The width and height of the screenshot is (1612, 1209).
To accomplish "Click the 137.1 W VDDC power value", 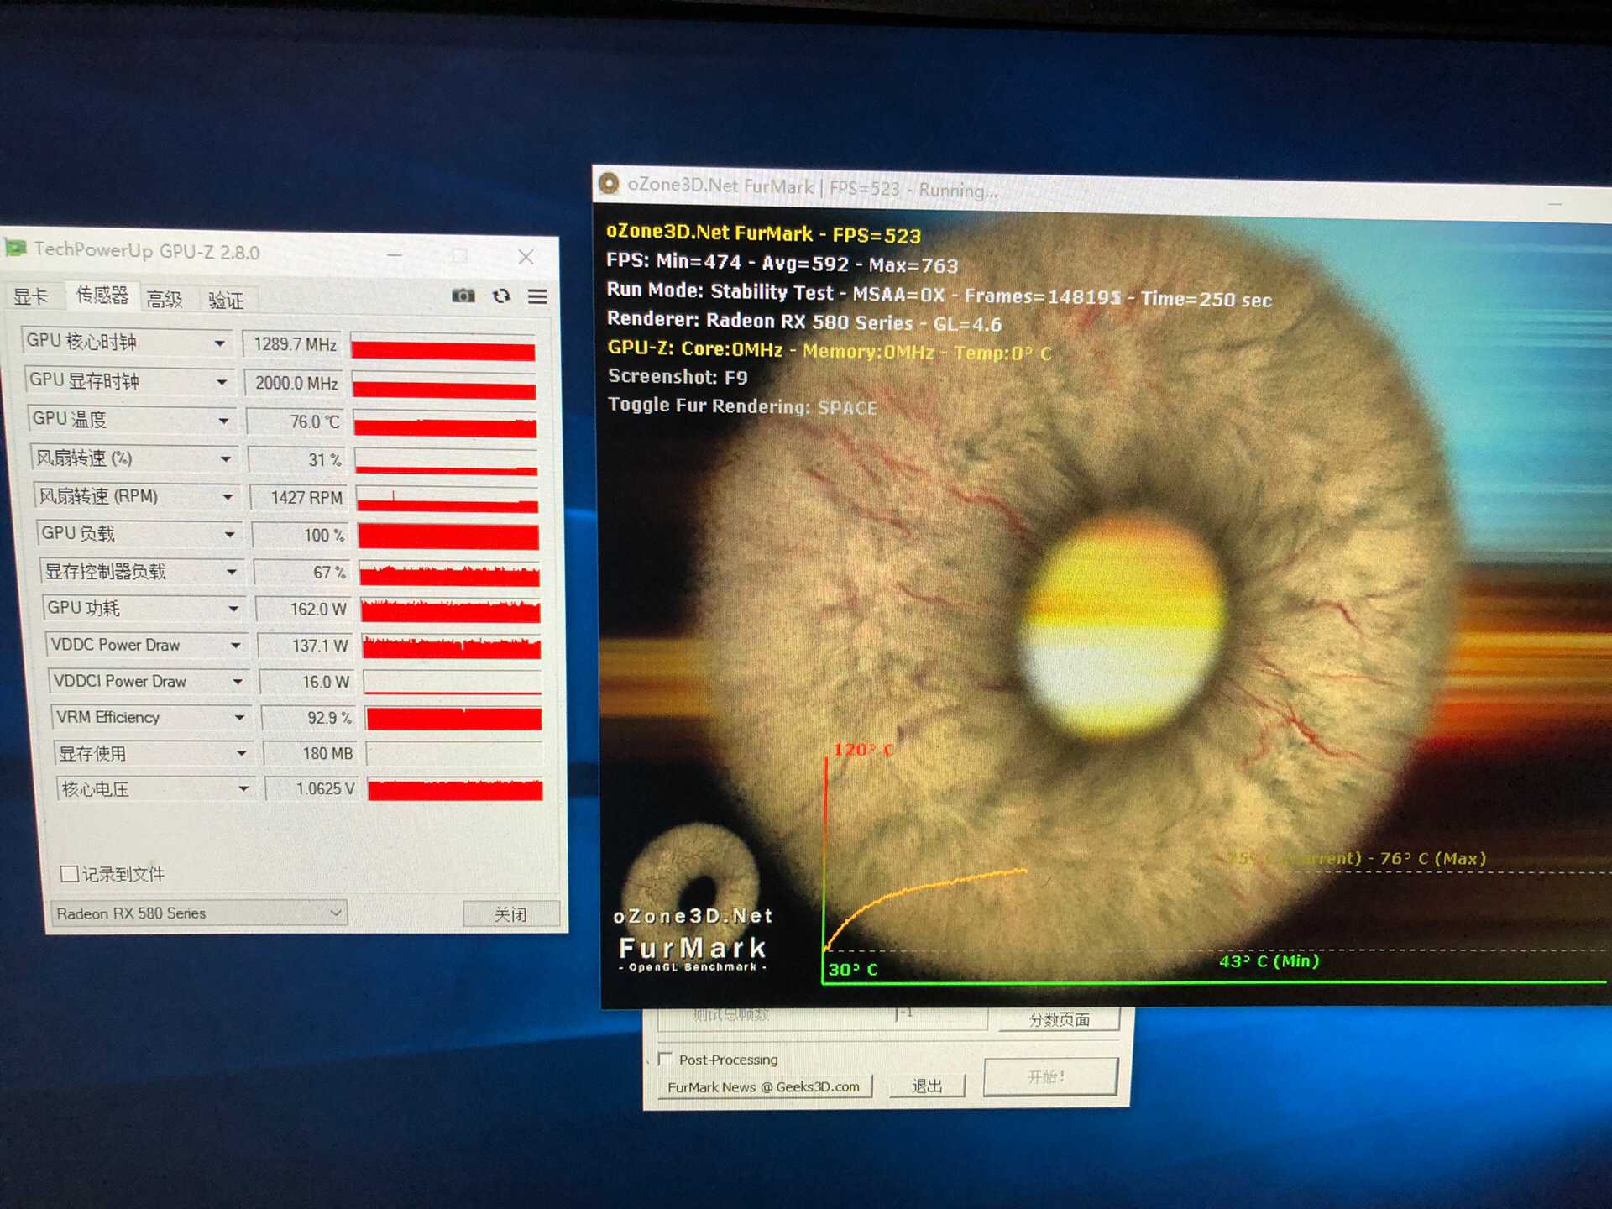I will (x=306, y=646).
